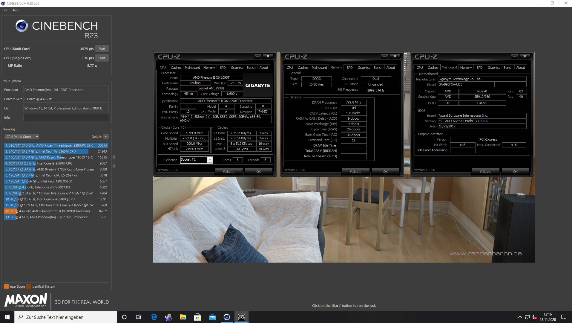
Task: Open the Help menu in Cinebench
Action: [x=15, y=10]
